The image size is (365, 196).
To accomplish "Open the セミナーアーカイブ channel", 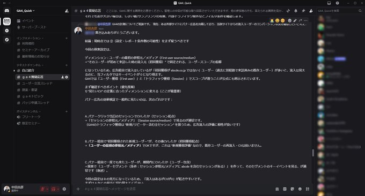I will pyautogui.click(x=42, y=50).
